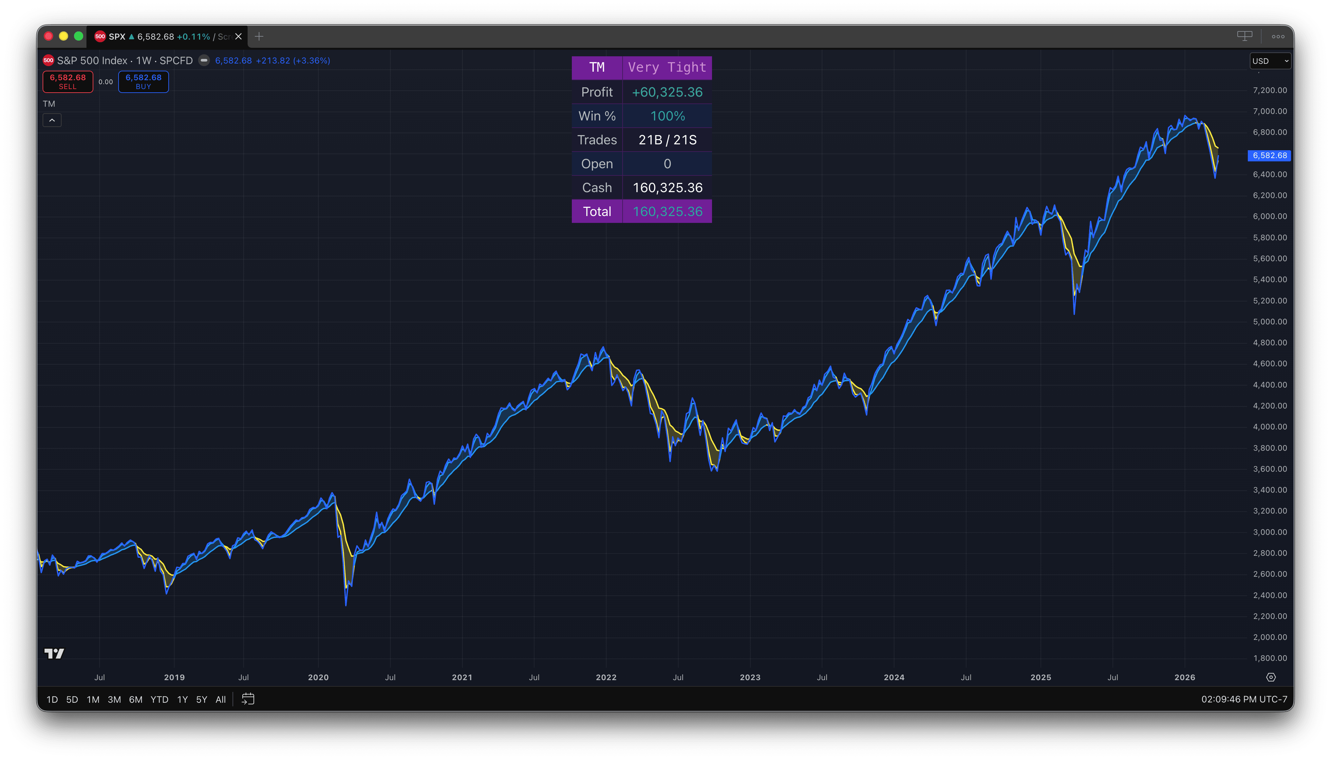Set range to 1D
The image size is (1331, 760).
[x=52, y=699]
